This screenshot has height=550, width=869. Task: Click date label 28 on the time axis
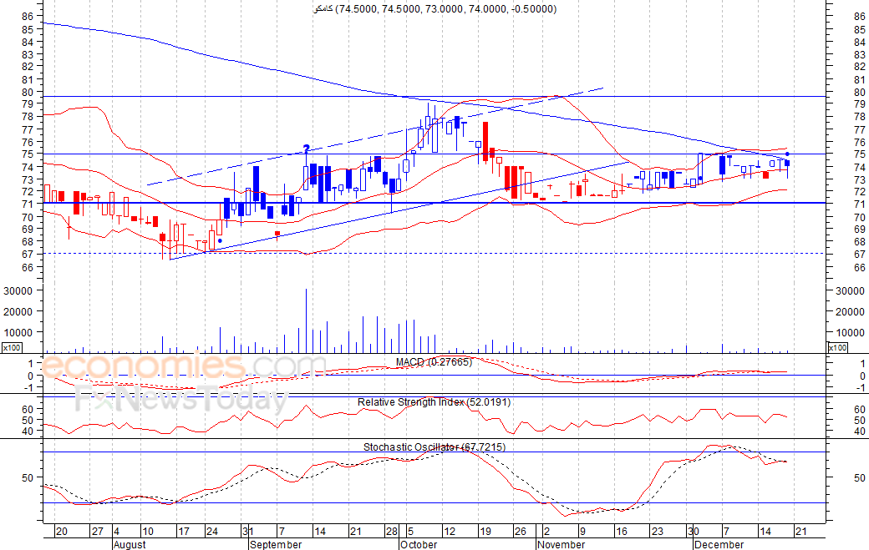[392, 531]
